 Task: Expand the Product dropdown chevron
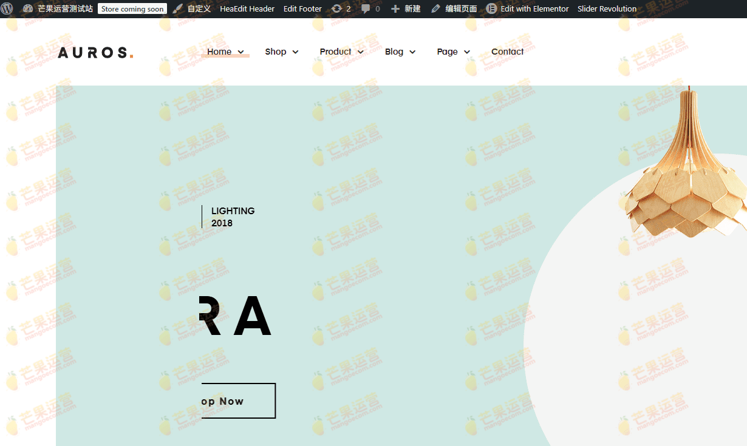(x=360, y=52)
